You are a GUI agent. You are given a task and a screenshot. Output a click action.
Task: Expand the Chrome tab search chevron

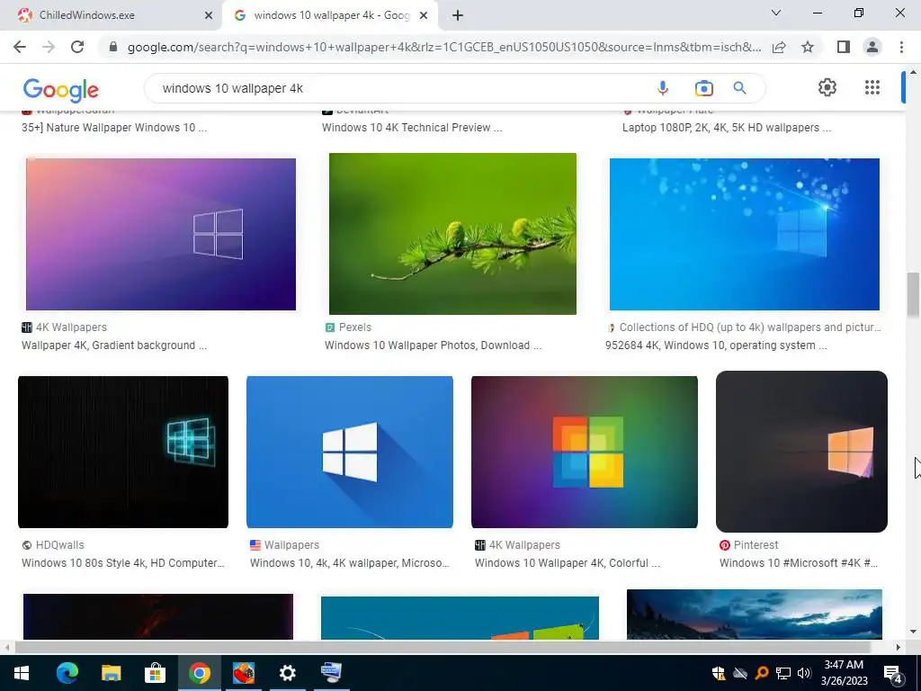(x=776, y=13)
